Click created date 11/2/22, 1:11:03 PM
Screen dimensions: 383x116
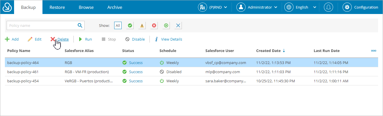273,72
